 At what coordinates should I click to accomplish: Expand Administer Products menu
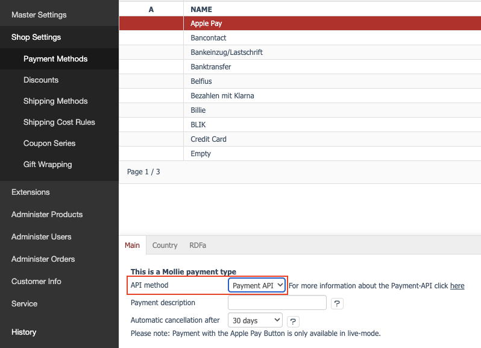pos(47,215)
